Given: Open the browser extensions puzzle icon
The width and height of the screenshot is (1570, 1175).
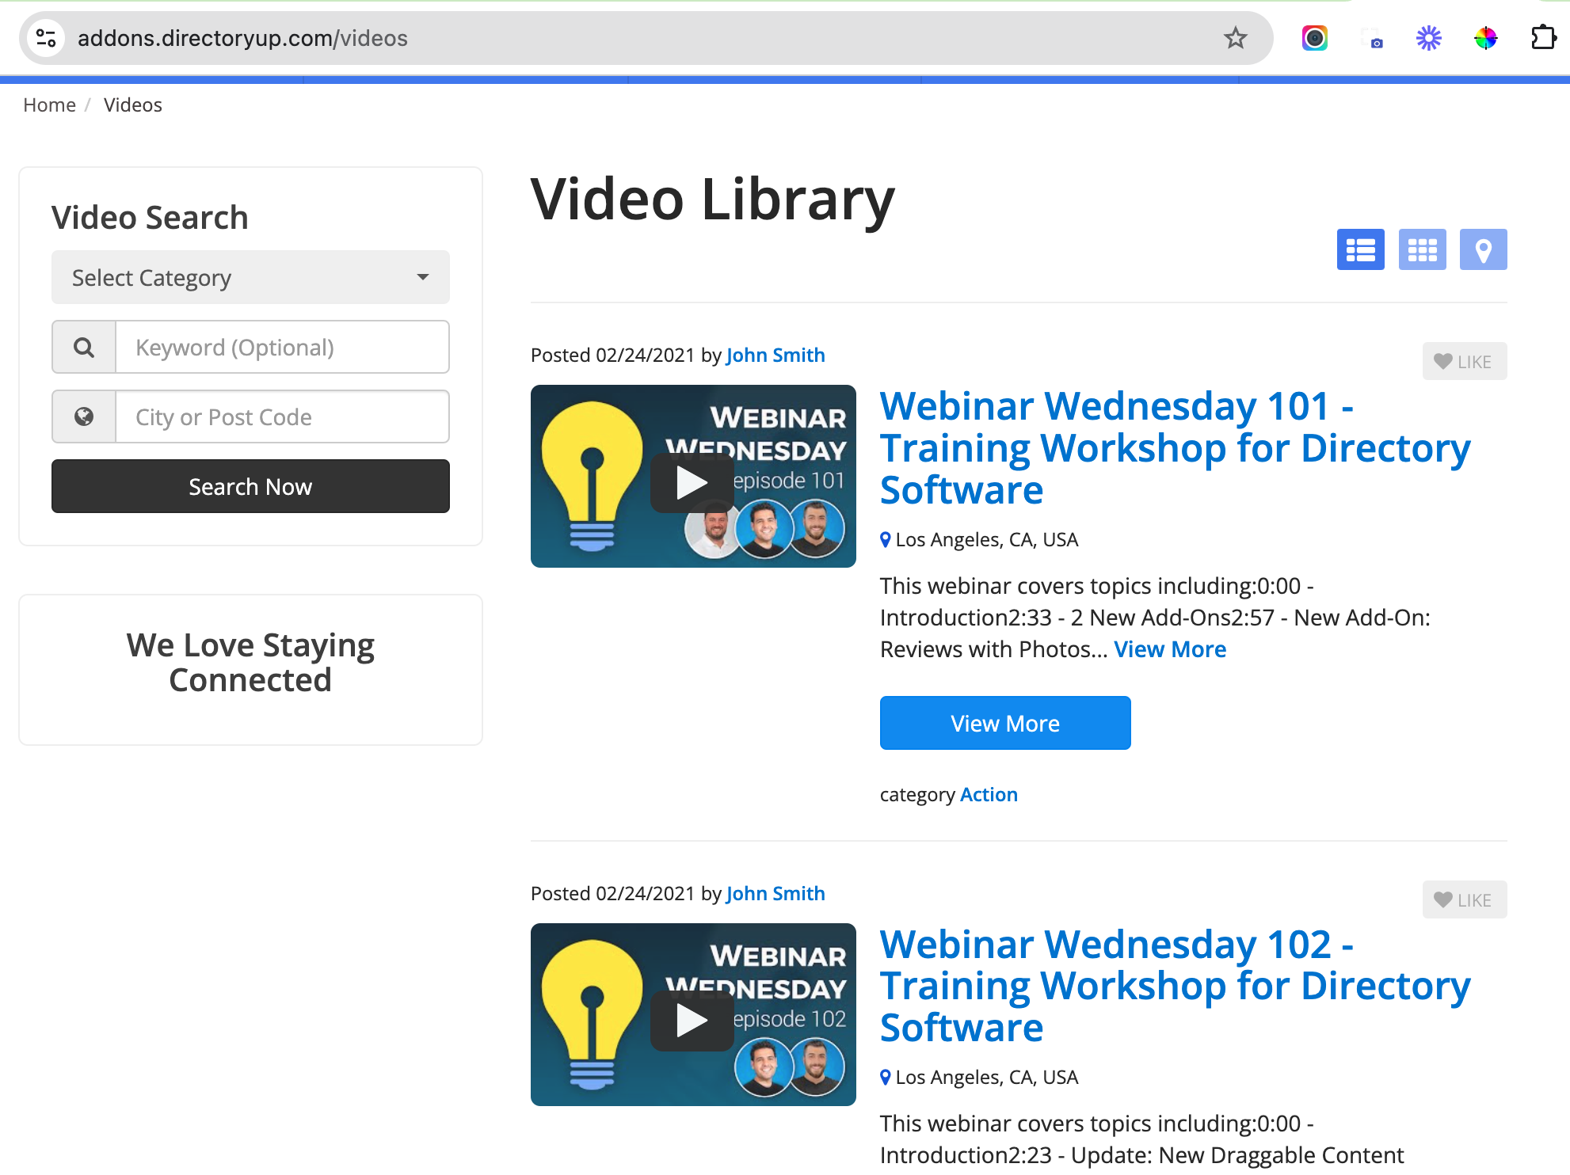Looking at the screenshot, I should pyautogui.click(x=1542, y=38).
